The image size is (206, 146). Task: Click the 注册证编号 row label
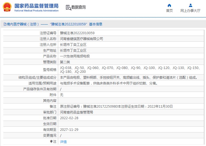coord(48,33)
